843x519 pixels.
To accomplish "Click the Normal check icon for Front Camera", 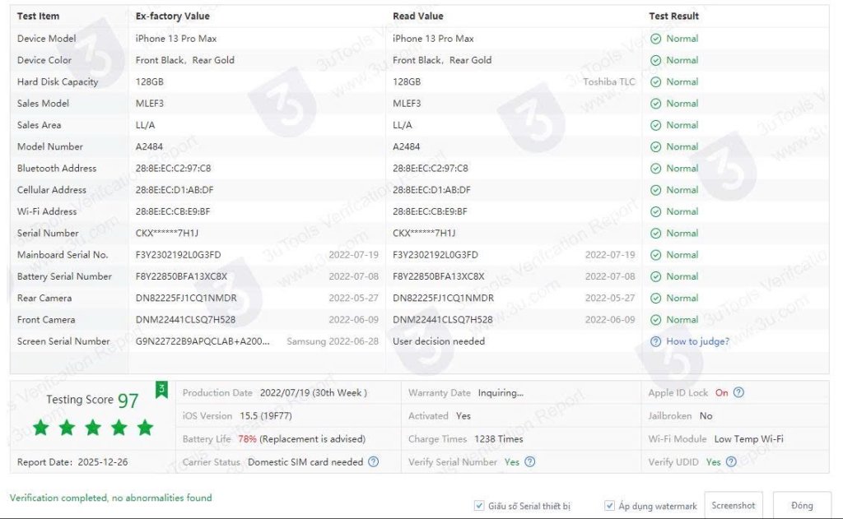I will [655, 320].
